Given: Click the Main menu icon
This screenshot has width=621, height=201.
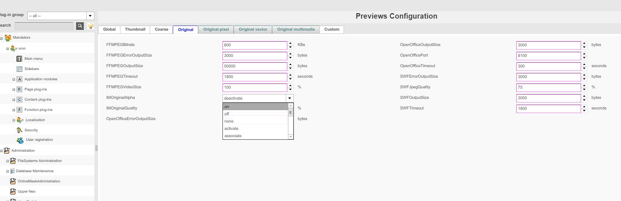Looking at the screenshot, I should tap(19, 58).
